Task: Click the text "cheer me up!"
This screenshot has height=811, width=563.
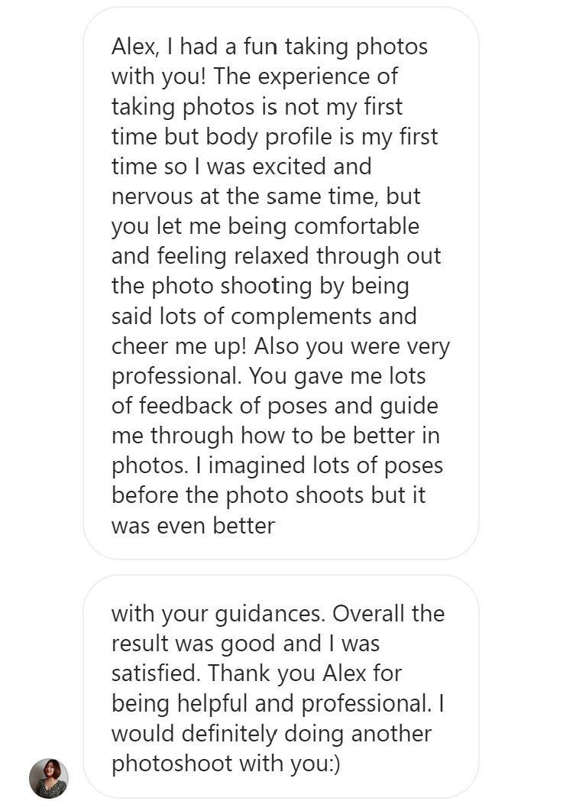Action: (x=179, y=346)
